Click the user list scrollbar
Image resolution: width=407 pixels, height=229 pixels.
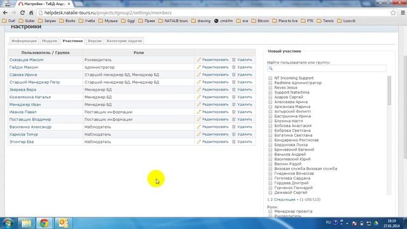(389, 91)
